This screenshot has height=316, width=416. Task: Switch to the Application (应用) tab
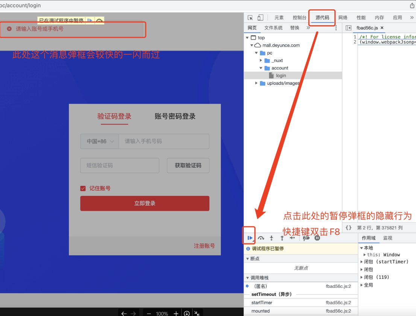(398, 18)
